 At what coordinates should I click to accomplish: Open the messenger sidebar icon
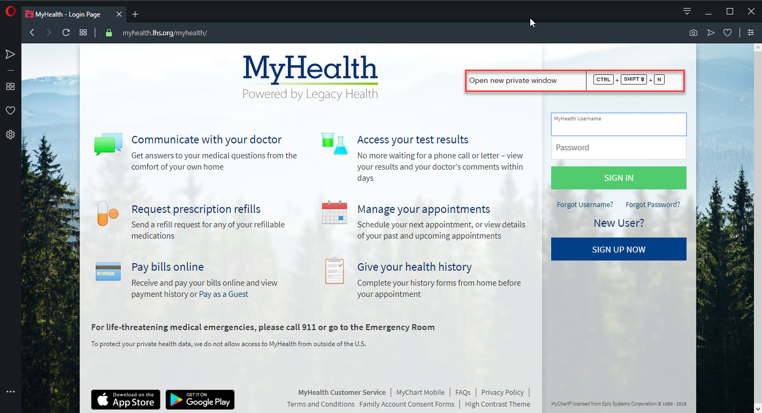[10, 53]
